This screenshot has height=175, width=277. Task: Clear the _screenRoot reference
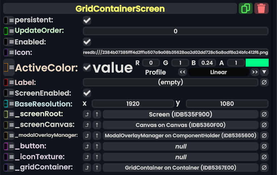point(264,114)
